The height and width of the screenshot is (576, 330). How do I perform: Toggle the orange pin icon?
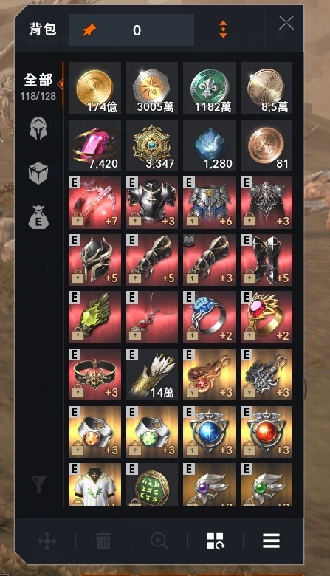click(x=89, y=30)
